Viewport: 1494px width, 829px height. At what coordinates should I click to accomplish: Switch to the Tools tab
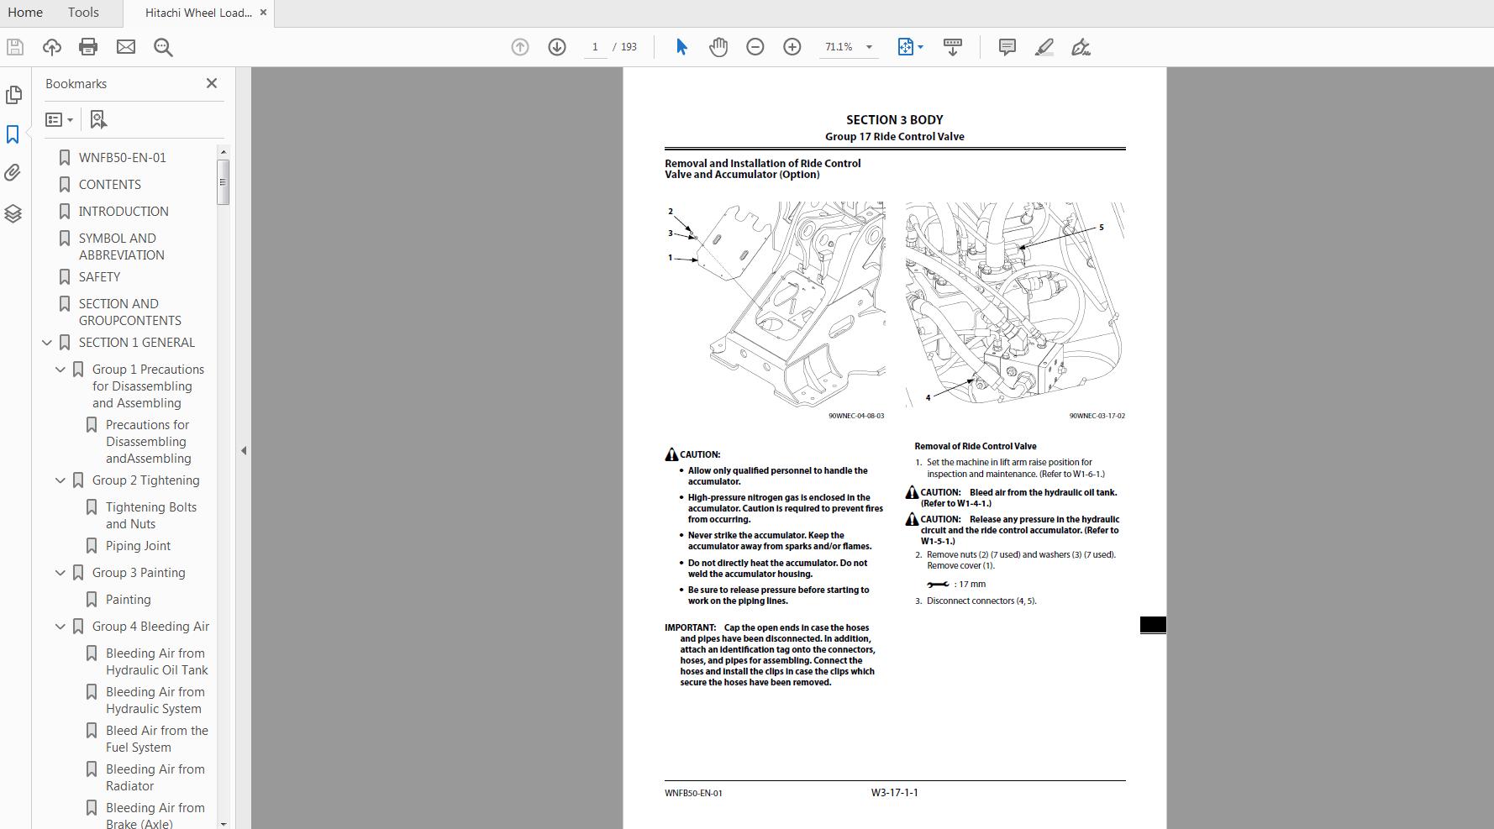[82, 12]
